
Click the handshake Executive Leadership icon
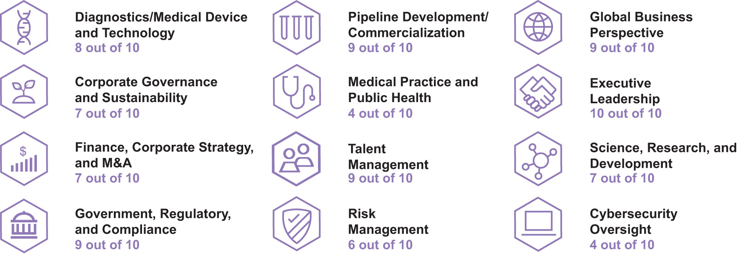point(538,92)
